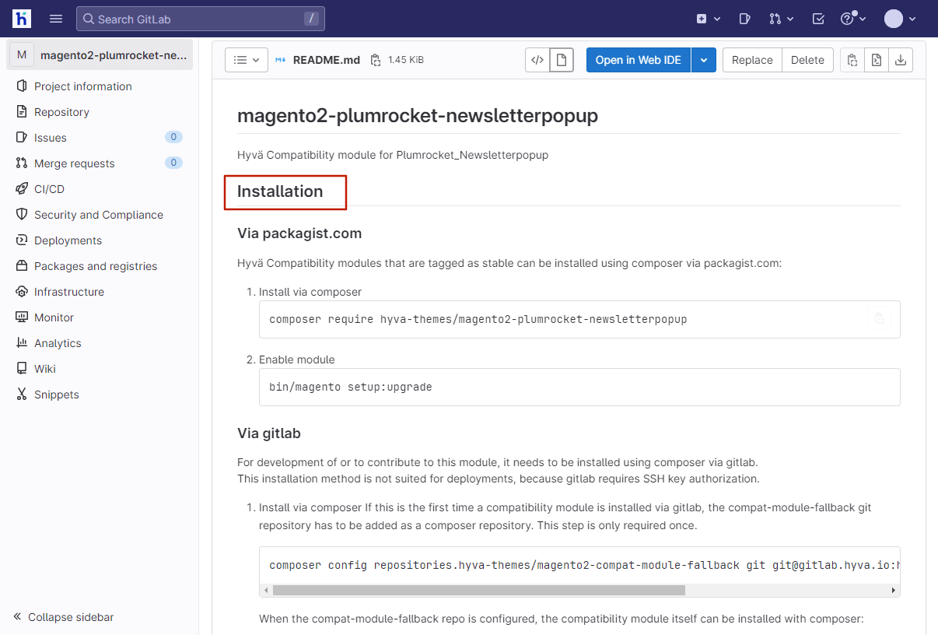Expand the help question-mark menu
This screenshot has width=938, height=635.
(853, 19)
